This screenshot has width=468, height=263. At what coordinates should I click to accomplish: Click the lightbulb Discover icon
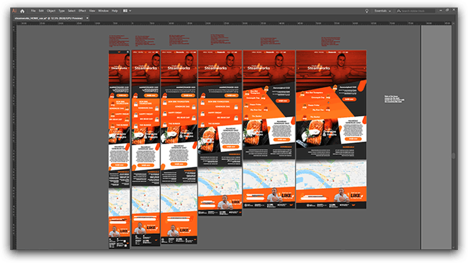[x=367, y=11]
